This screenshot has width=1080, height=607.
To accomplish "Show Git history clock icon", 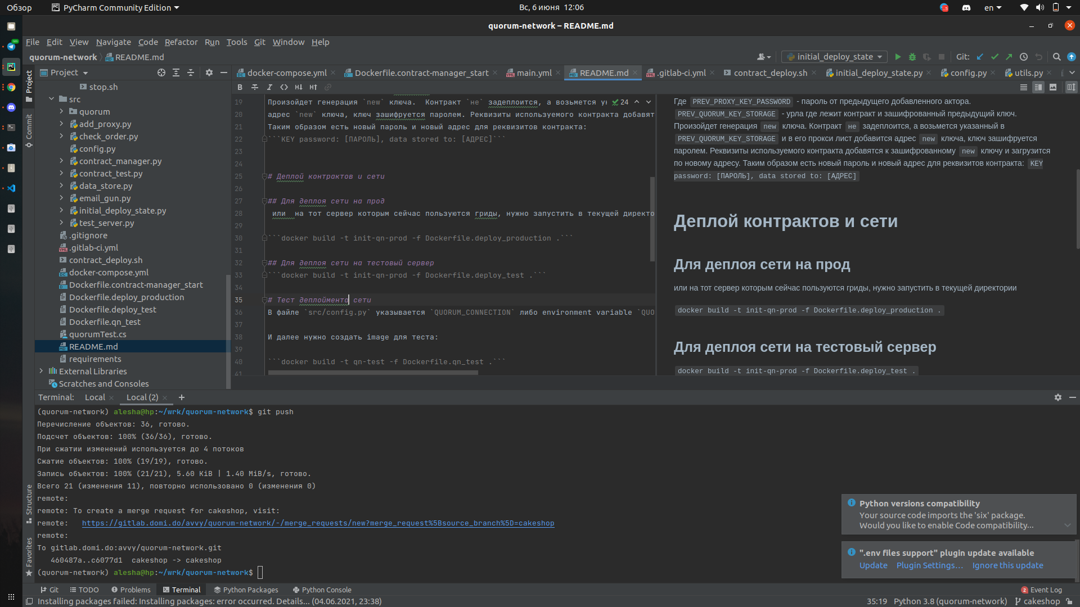I will coord(1024,57).
